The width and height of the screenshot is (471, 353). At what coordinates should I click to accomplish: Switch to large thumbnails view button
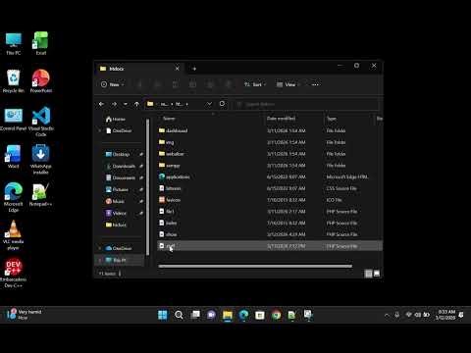point(377,274)
